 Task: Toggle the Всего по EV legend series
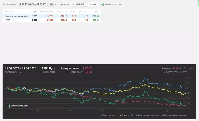tap(127, 115)
